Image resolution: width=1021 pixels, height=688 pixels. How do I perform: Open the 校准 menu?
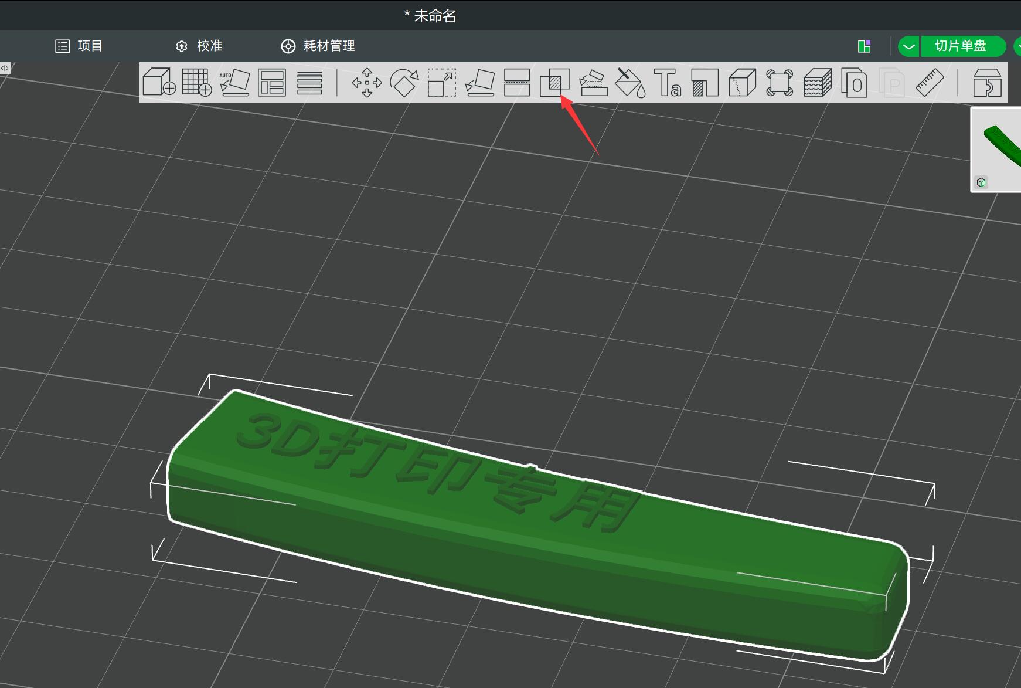click(199, 46)
